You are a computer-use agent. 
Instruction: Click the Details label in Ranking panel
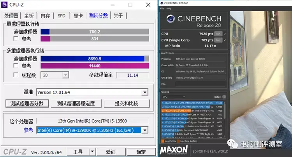pos(218,97)
